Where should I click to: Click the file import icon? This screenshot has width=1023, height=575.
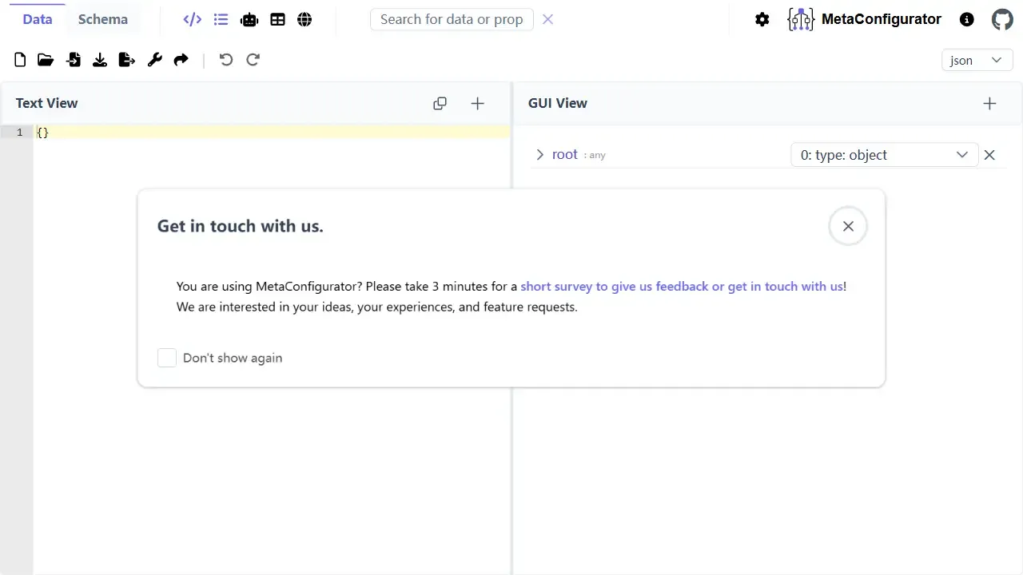pos(74,60)
